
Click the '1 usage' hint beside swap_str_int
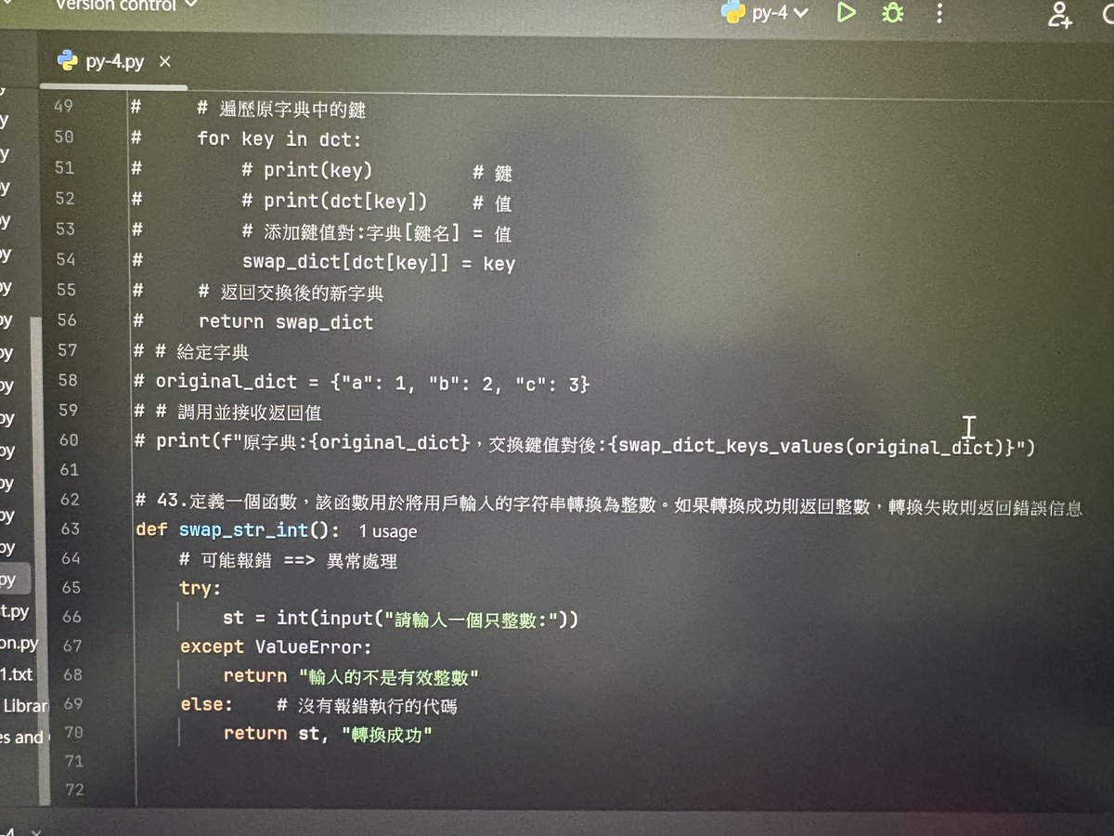387,531
